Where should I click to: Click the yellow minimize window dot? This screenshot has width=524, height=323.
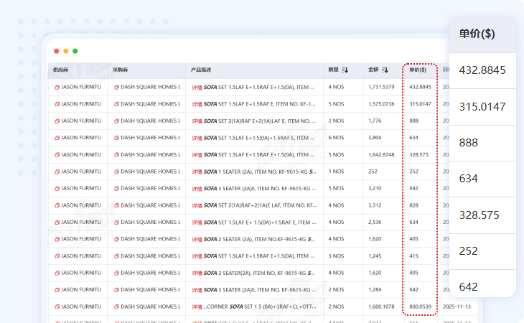click(x=66, y=51)
